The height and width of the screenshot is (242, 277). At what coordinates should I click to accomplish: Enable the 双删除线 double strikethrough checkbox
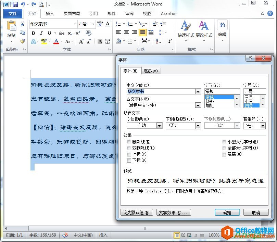point(128,148)
